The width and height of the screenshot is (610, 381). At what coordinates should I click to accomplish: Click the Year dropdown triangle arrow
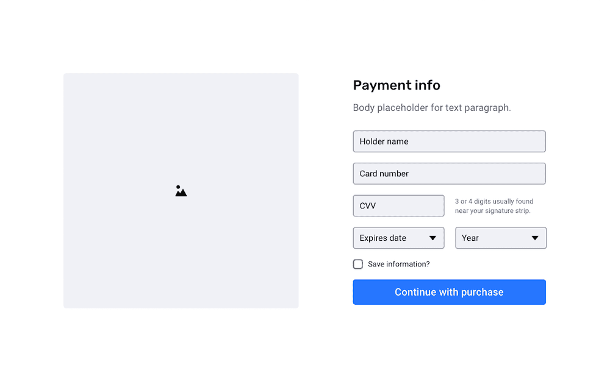[x=535, y=238]
